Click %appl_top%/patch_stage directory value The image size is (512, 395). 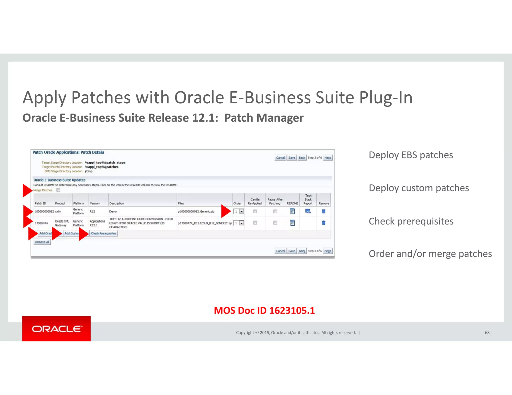pyautogui.click(x=105, y=163)
